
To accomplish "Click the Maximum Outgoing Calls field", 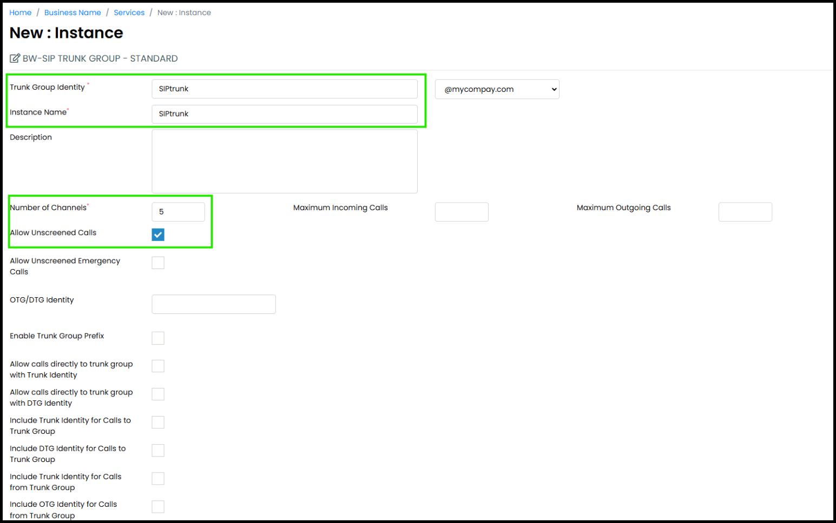I will (745, 212).
